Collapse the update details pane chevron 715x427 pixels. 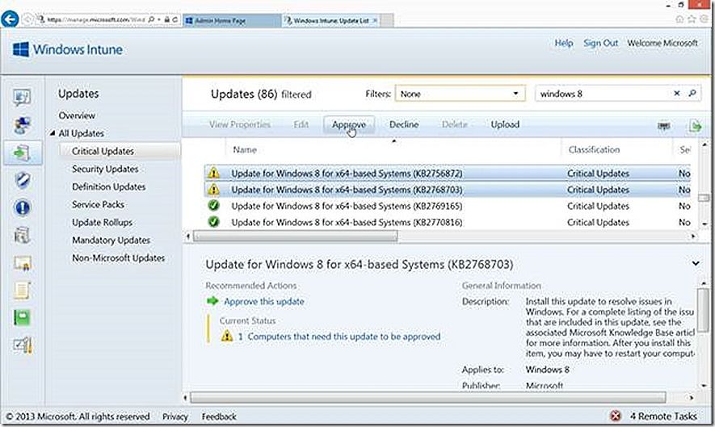click(696, 263)
